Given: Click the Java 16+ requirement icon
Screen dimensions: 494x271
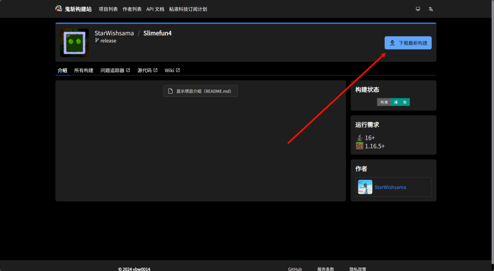Looking at the screenshot, I should pyautogui.click(x=359, y=137).
